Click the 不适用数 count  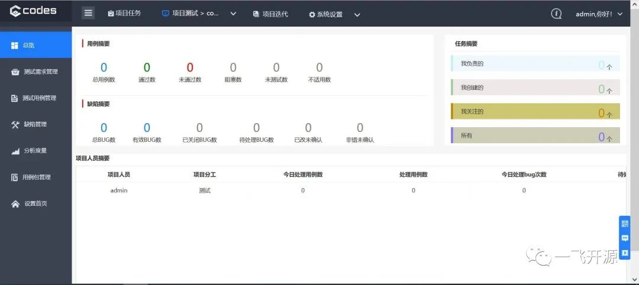319,67
